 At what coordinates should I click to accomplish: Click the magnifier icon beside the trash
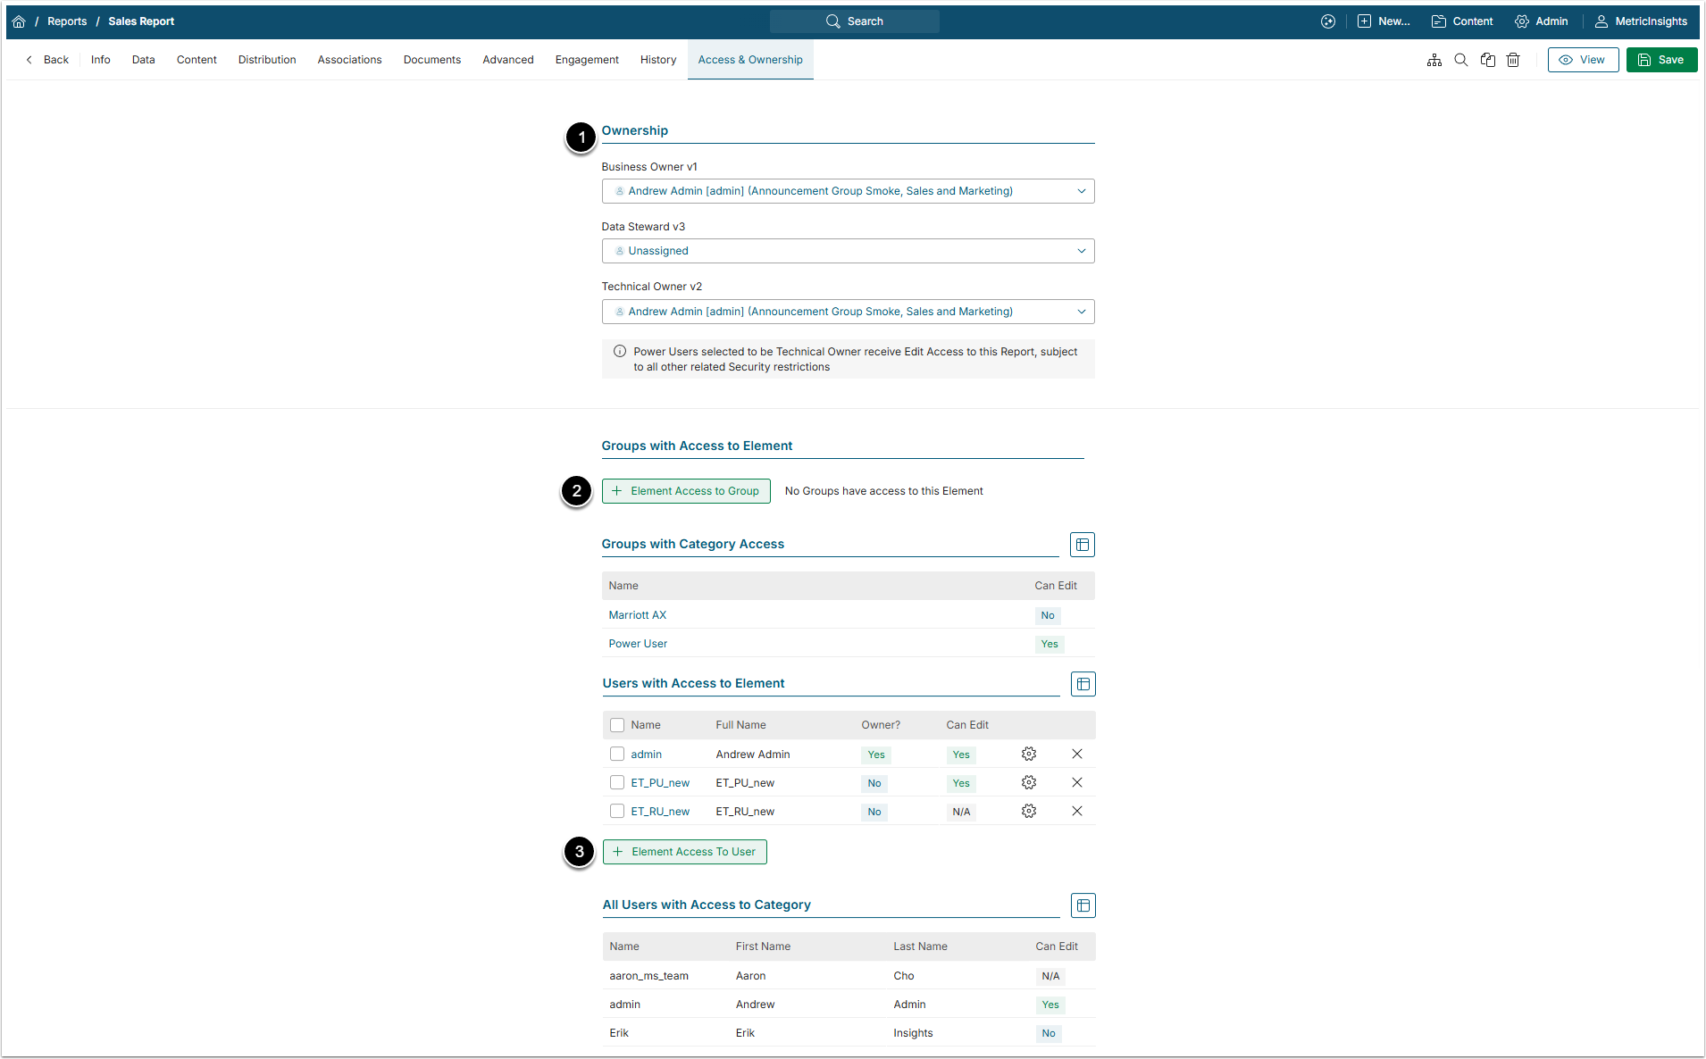[1461, 60]
